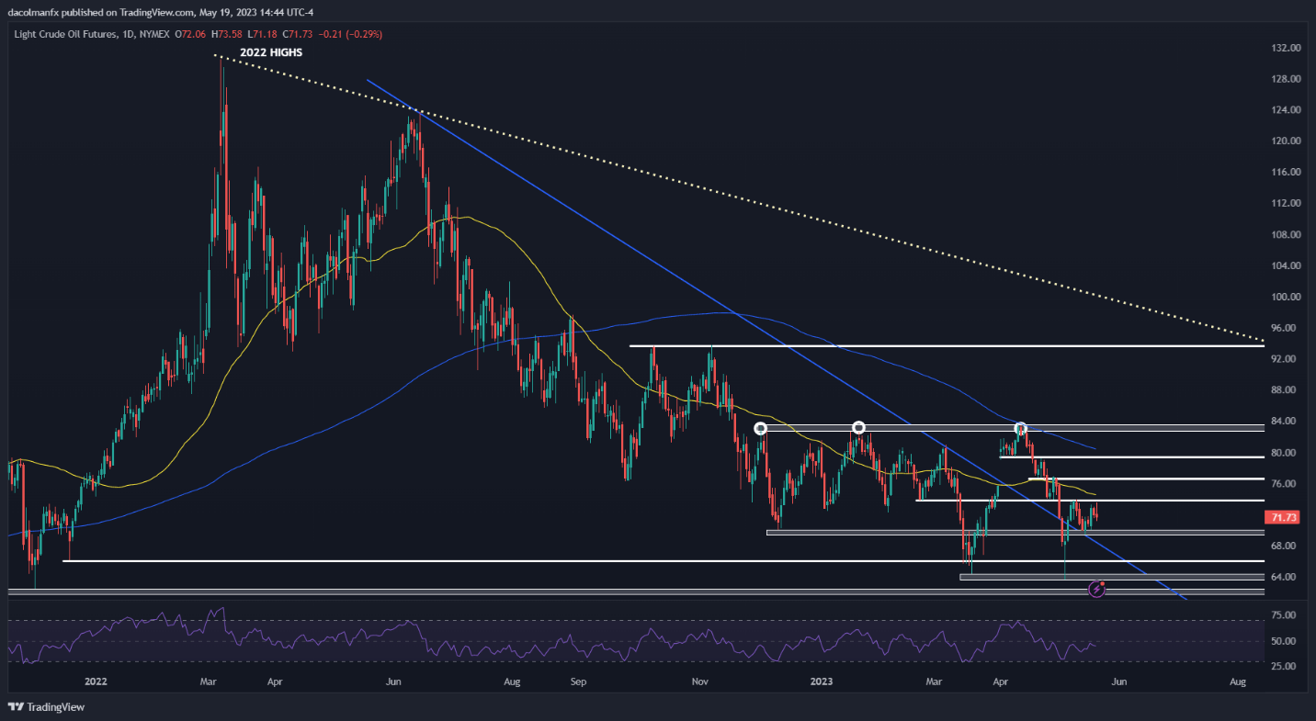
Task: Click the 132.00 price axis label
Action: tap(1287, 48)
